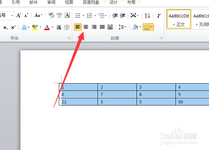Image resolution: width=209 pixels, height=150 pixels.
Task: Click the Shading paint bucket icon
Action: (135, 27)
